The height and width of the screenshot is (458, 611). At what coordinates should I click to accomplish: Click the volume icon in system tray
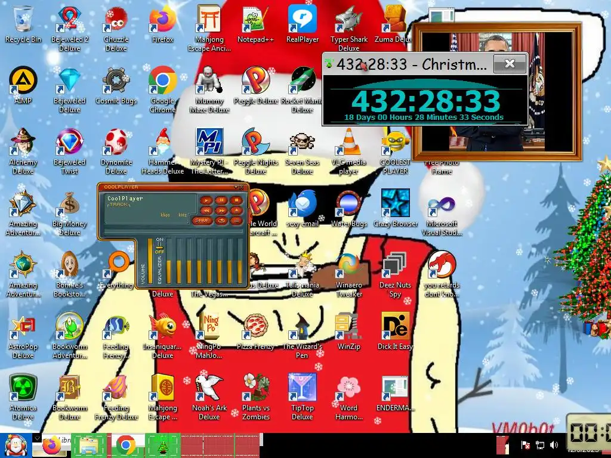coord(554,445)
